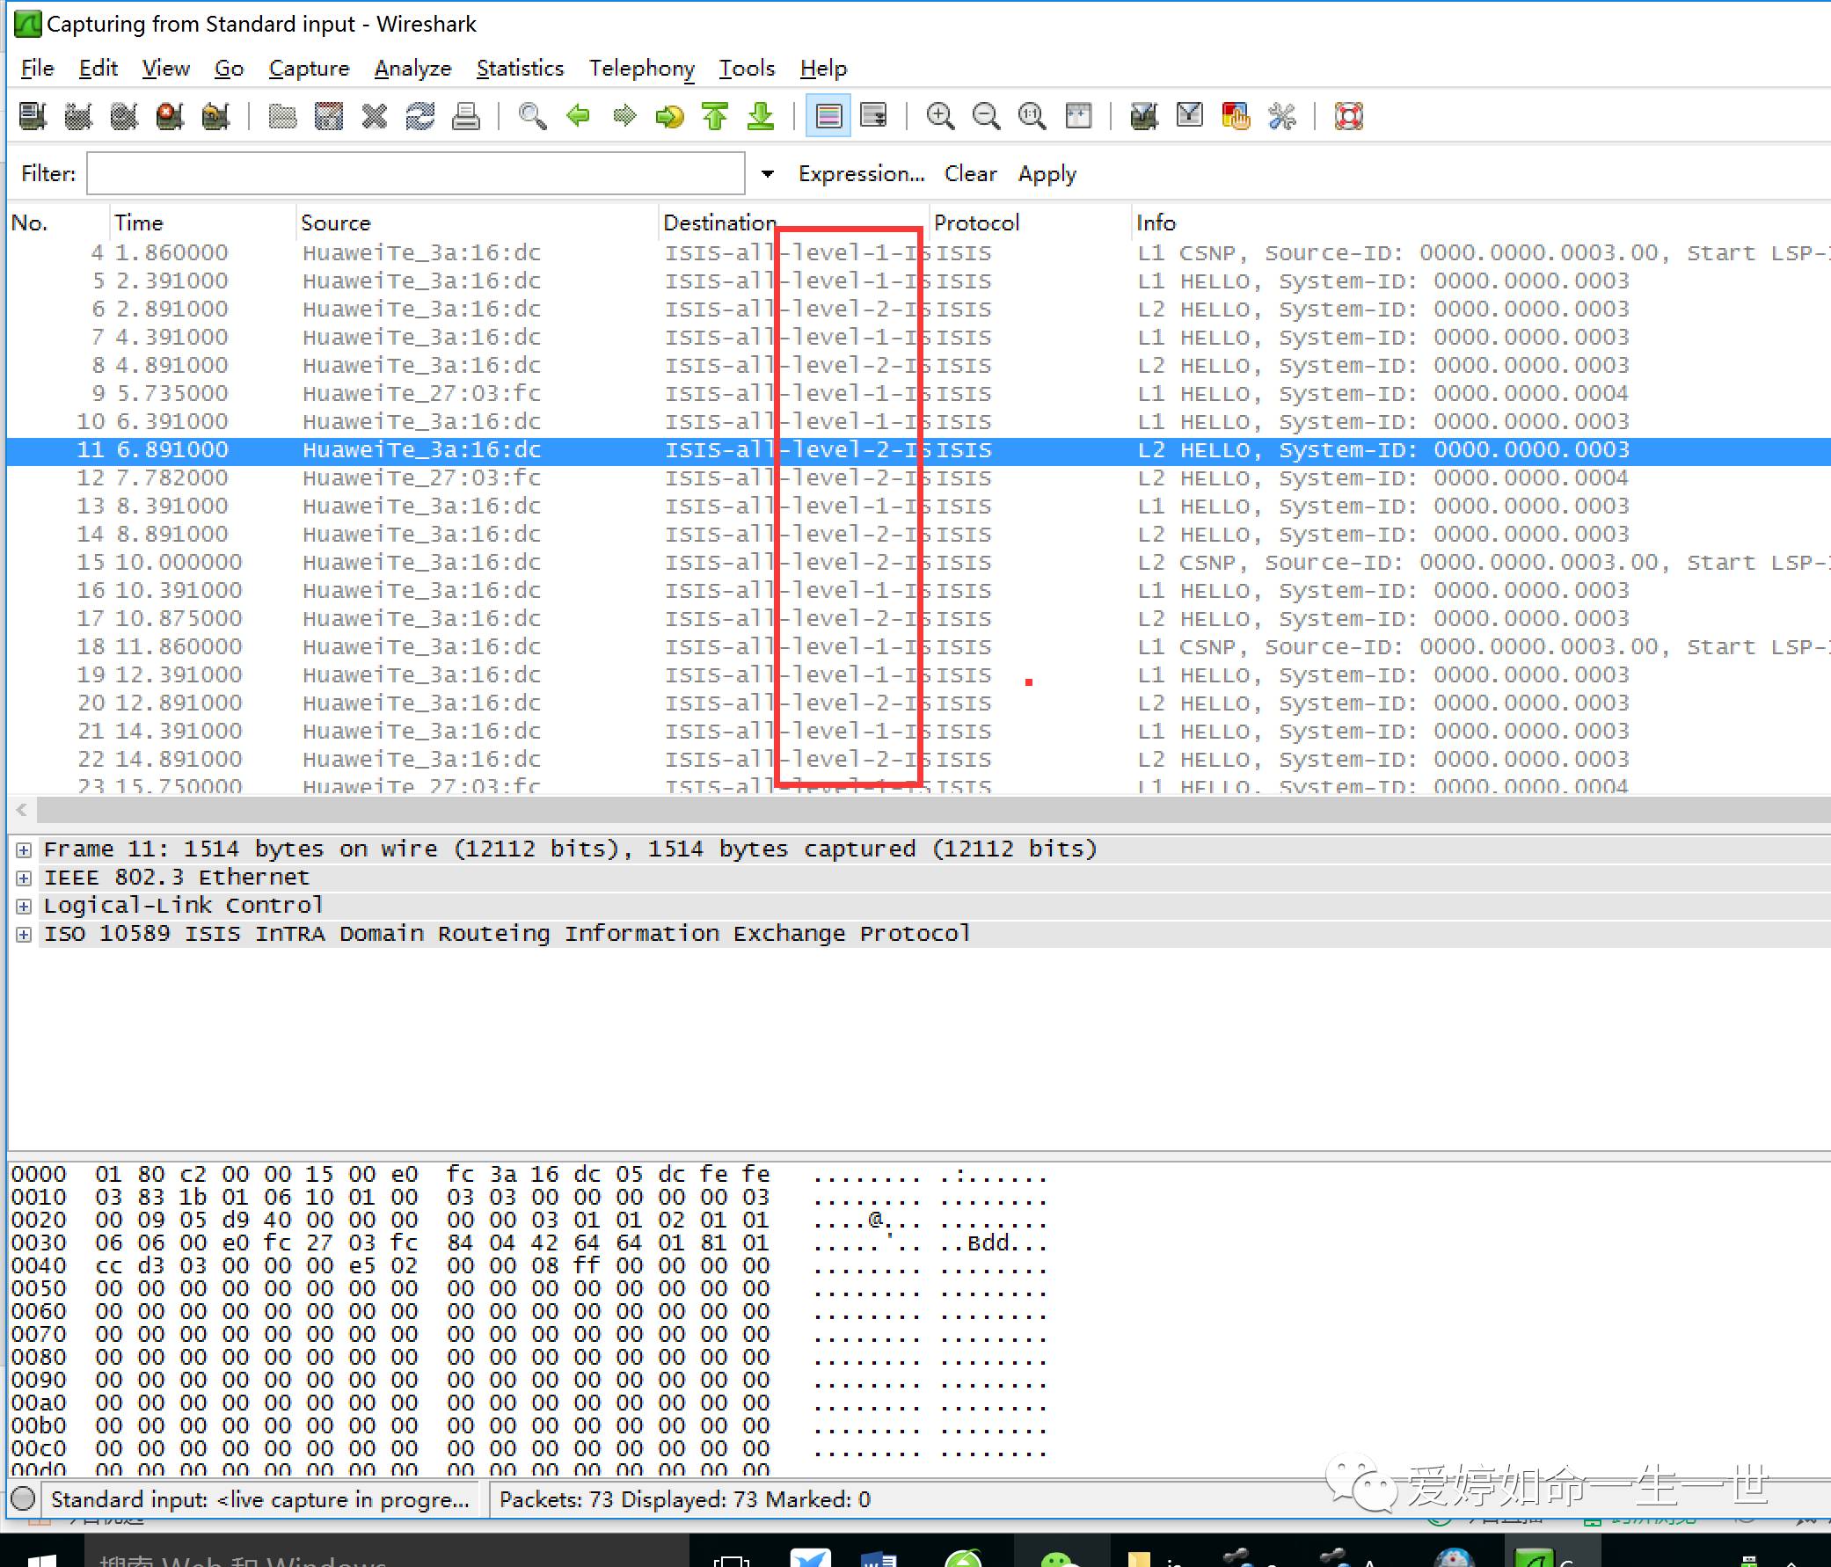Click the Expression... button
This screenshot has height=1567, width=1831.
861,174
